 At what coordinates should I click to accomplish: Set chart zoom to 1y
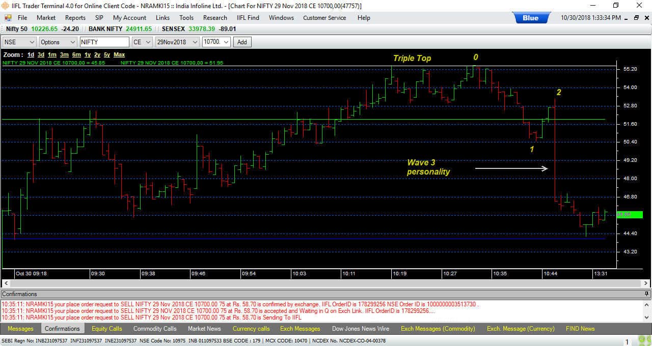pyautogui.click(x=88, y=54)
